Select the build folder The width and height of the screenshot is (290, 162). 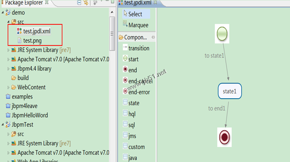(x=20, y=78)
